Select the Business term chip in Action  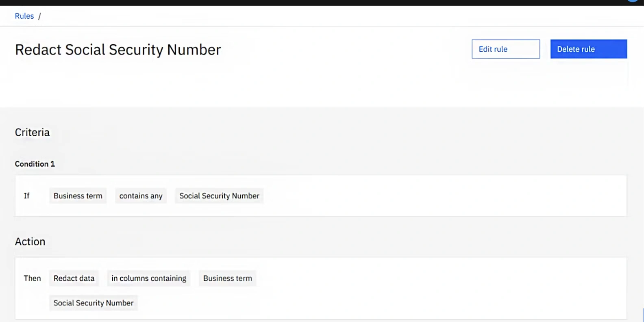click(x=227, y=278)
